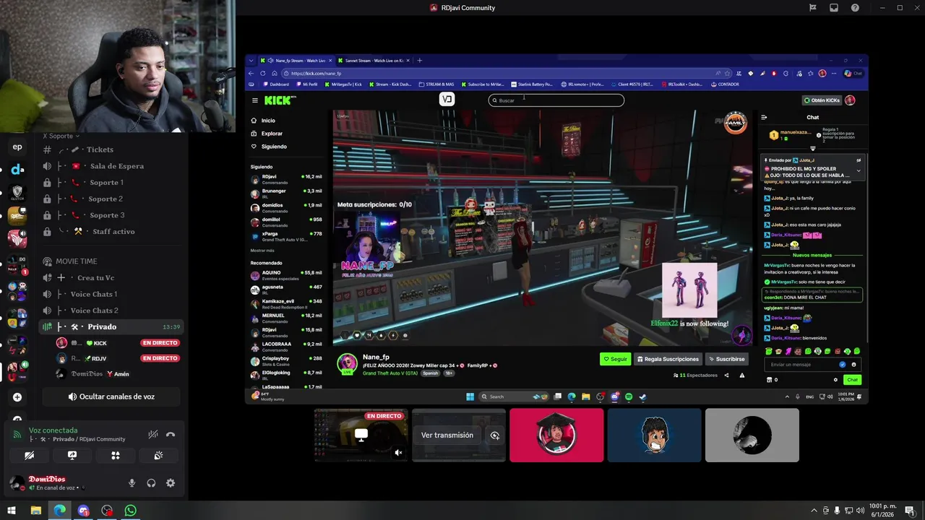The height and width of the screenshot is (520, 925).
Task: Click the green Seguir follow button
Action: click(615, 359)
